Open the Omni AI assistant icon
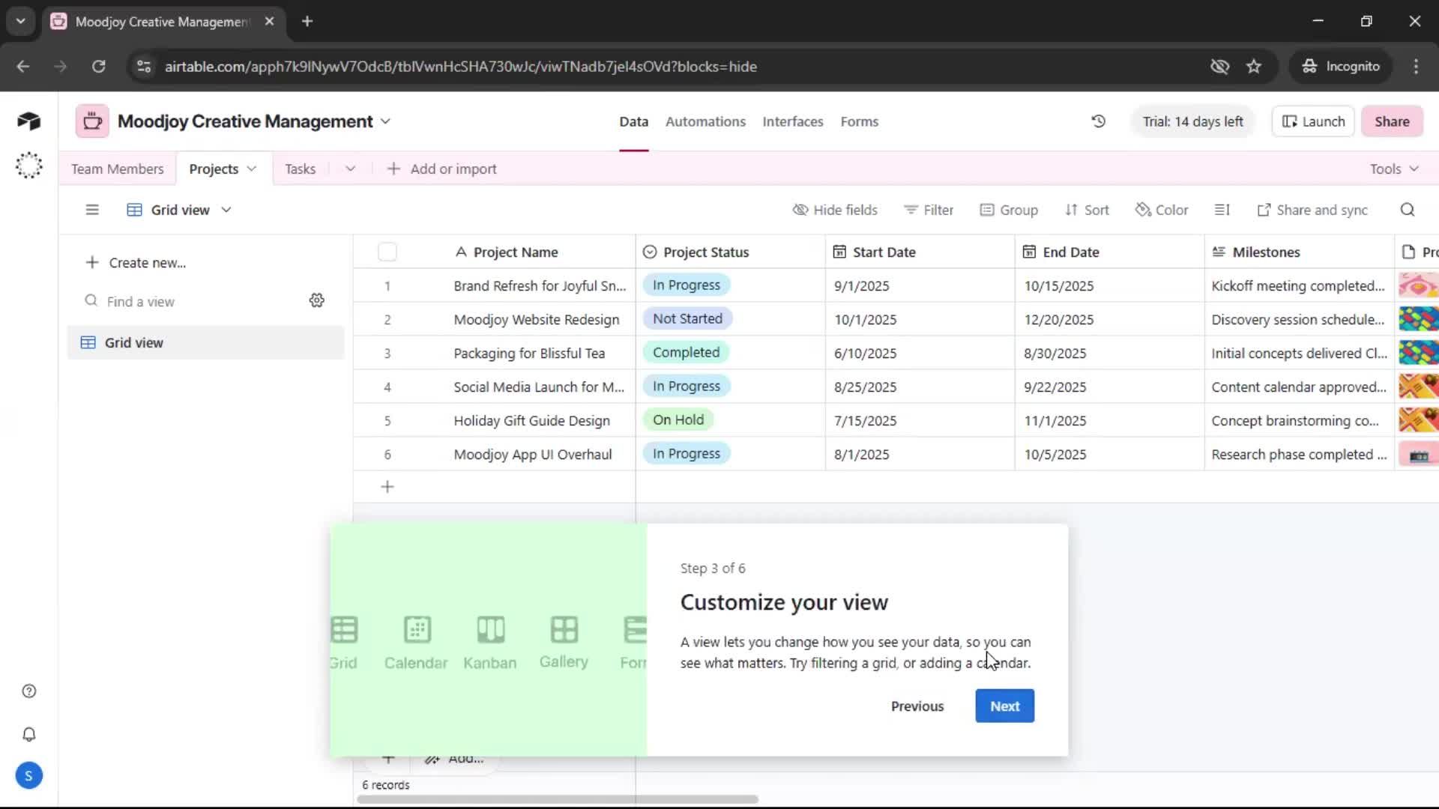The width and height of the screenshot is (1439, 809). pyautogui.click(x=28, y=165)
